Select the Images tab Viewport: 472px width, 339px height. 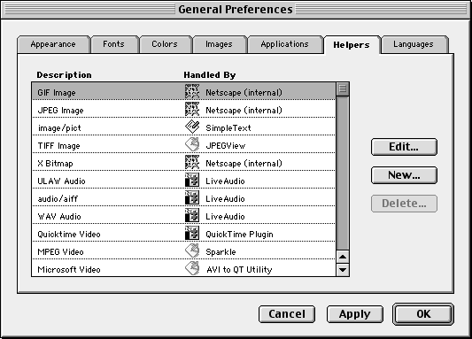(219, 44)
